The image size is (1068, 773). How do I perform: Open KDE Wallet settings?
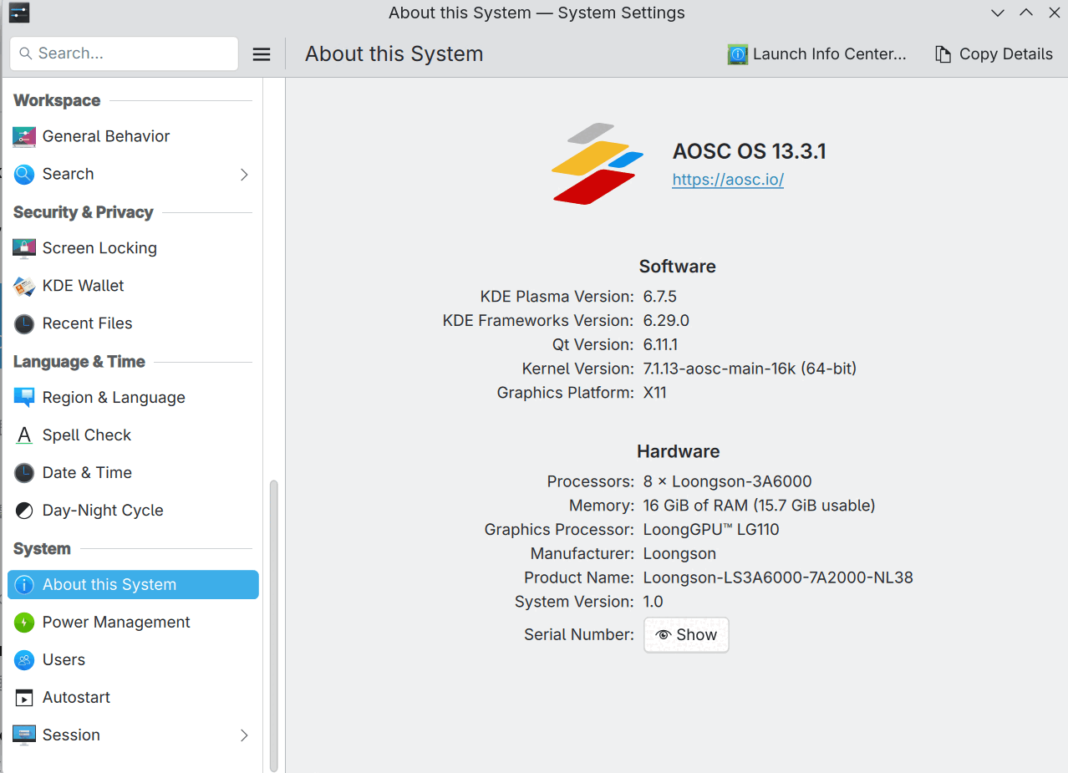click(x=133, y=286)
